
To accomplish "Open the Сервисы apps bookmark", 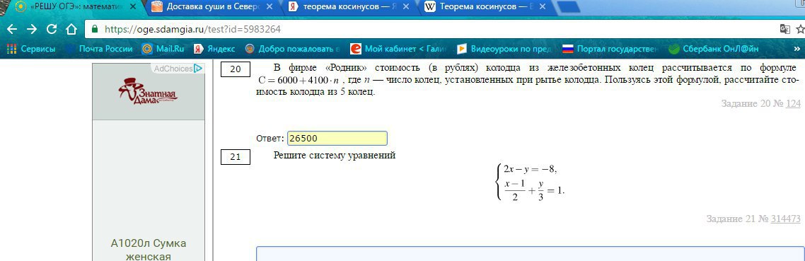I will click(x=31, y=49).
